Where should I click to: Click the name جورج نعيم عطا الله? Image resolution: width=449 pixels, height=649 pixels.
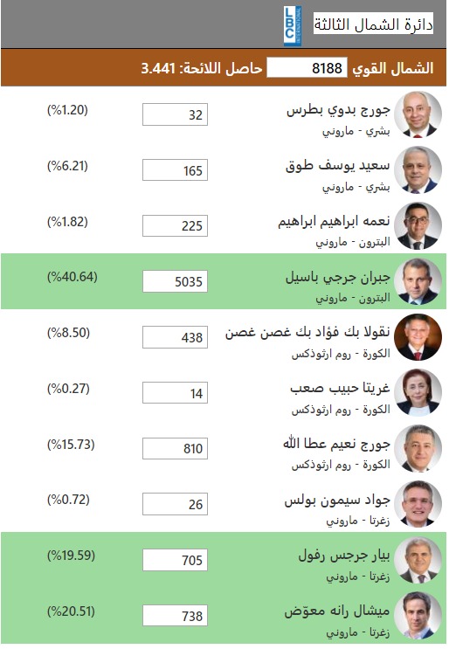337,444
